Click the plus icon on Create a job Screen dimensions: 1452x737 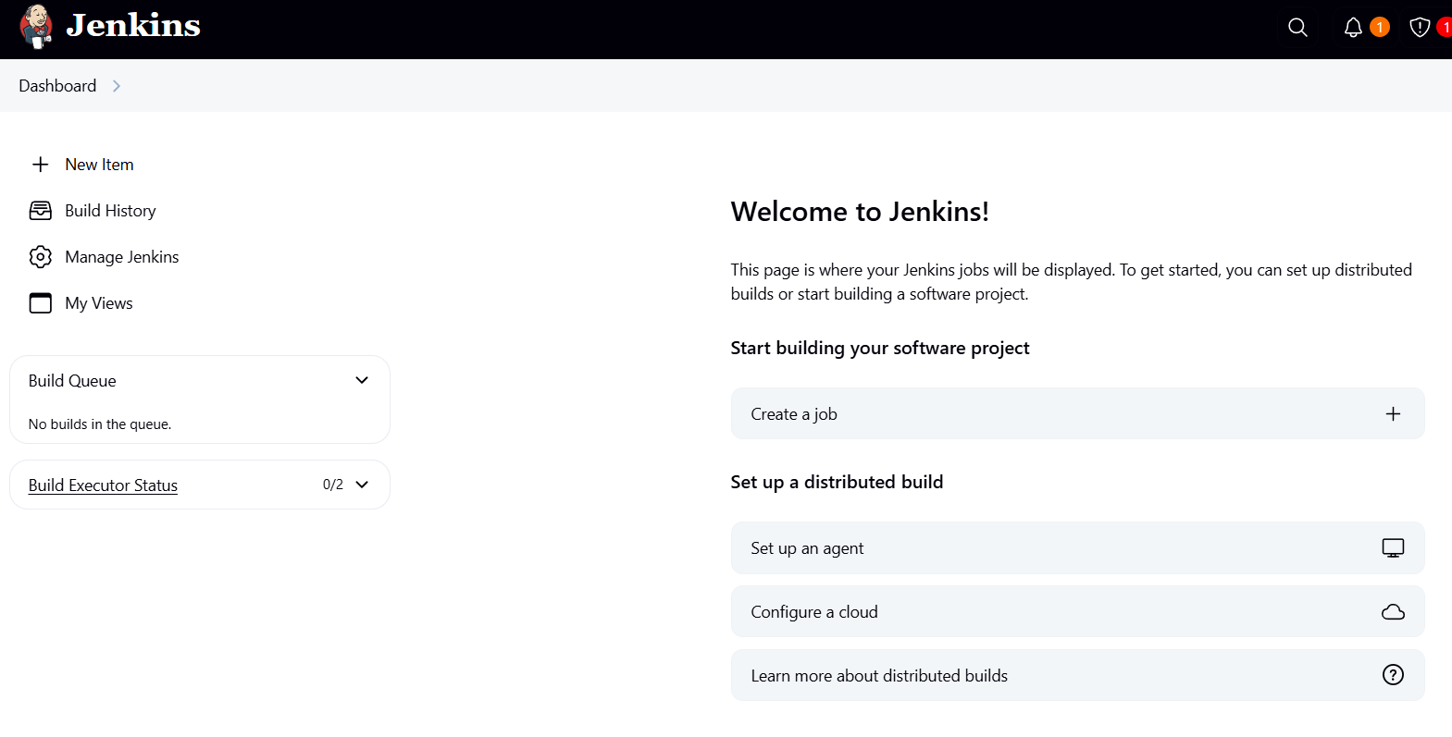pos(1393,414)
